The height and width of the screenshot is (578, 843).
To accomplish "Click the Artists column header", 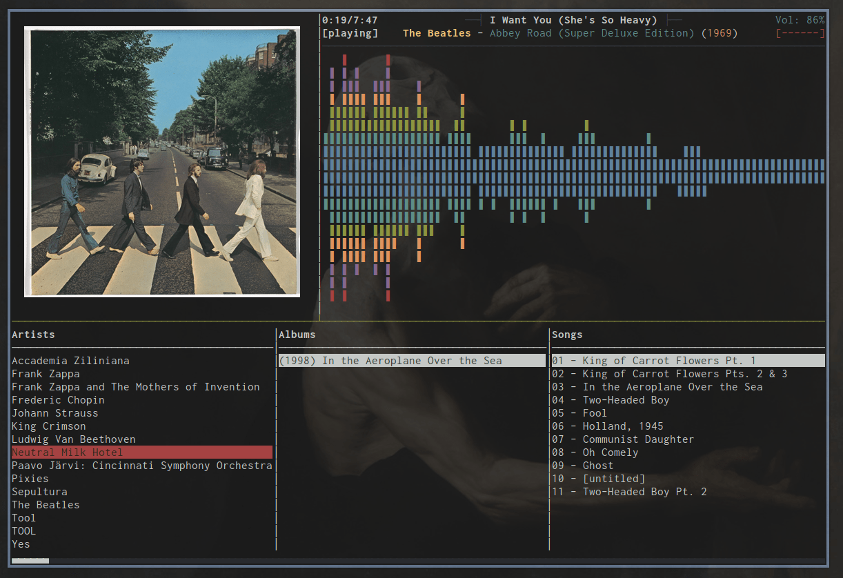I will (33, 335).
